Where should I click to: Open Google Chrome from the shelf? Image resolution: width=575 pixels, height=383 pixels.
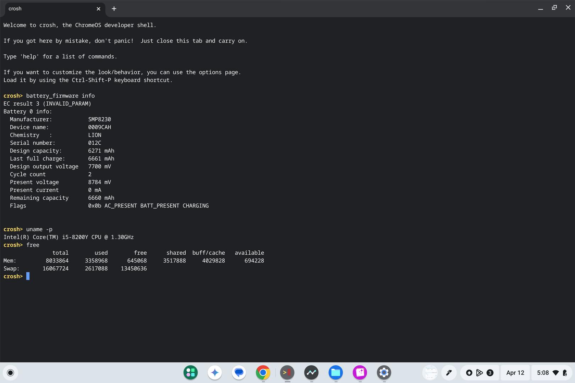click(263, 372)
